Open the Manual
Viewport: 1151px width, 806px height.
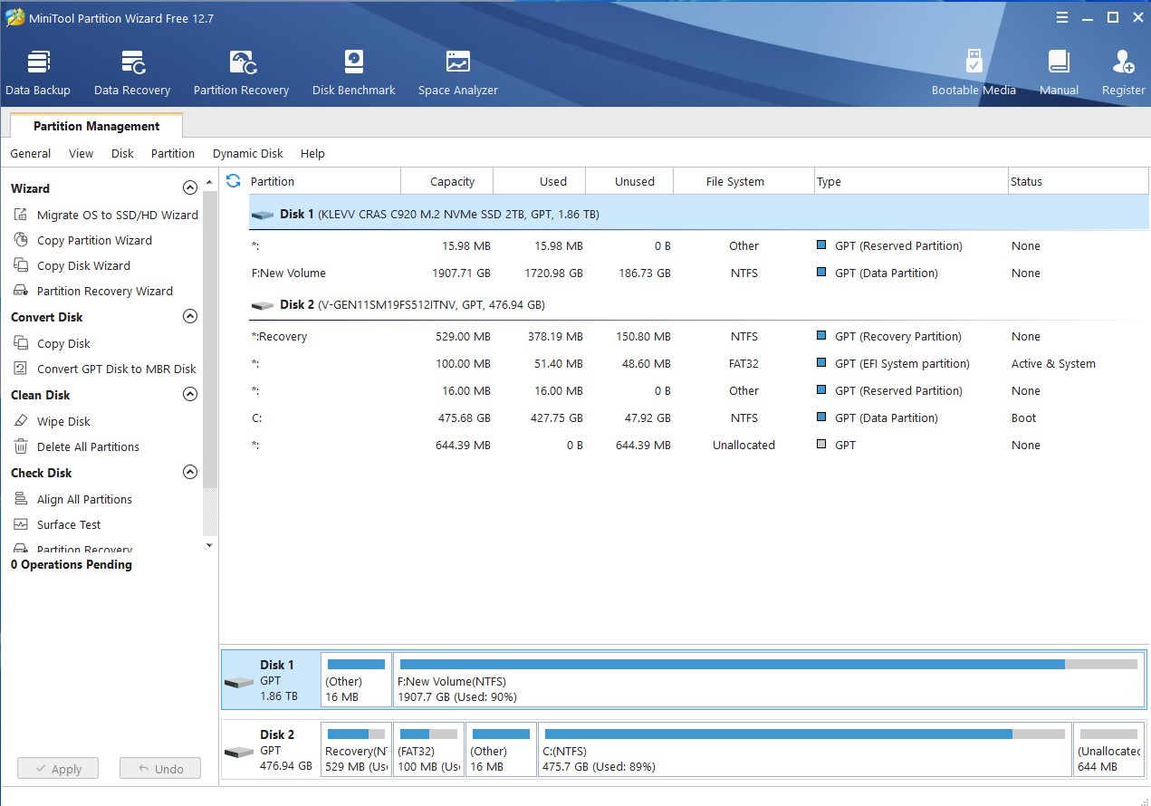pyautogui.click(x=1059, y=73)
